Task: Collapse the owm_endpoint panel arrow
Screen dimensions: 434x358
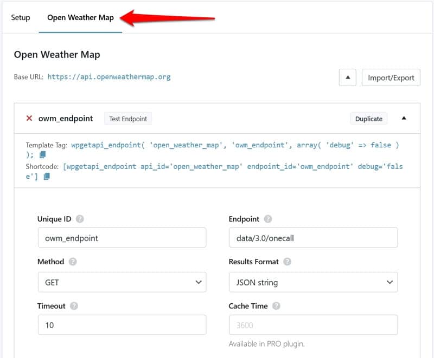Action: coord(404,118)
